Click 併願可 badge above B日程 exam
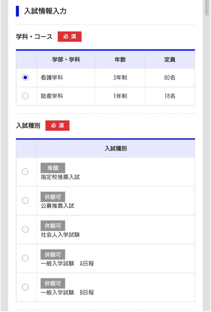 pos(53,283)
